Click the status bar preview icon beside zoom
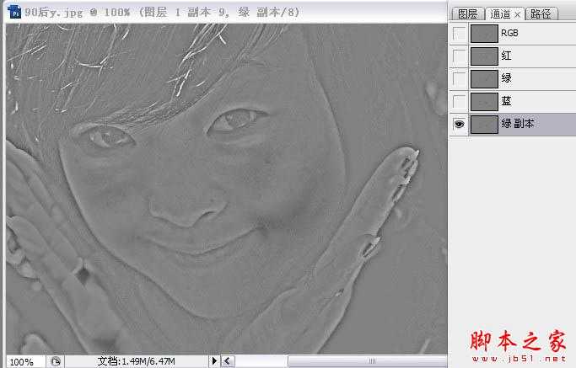The image size is (576, 368). click(x=56, y=361)
